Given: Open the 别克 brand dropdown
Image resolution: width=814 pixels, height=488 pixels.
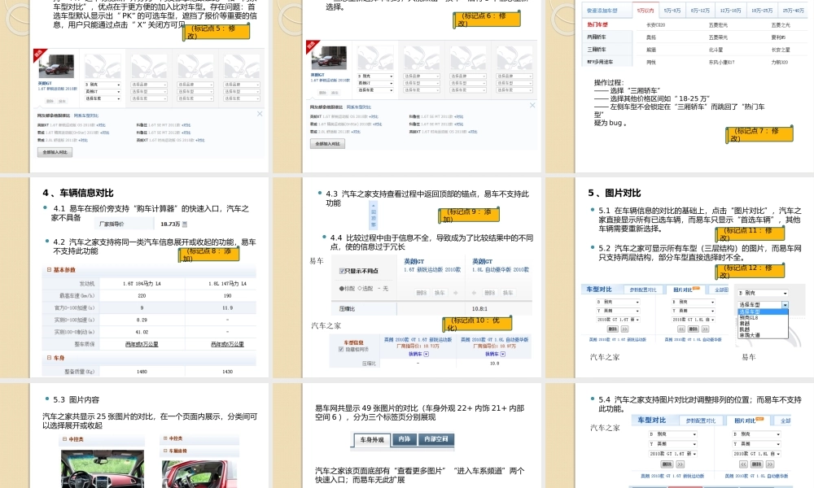Looking at the screenshot, I should tap(618, 301).
